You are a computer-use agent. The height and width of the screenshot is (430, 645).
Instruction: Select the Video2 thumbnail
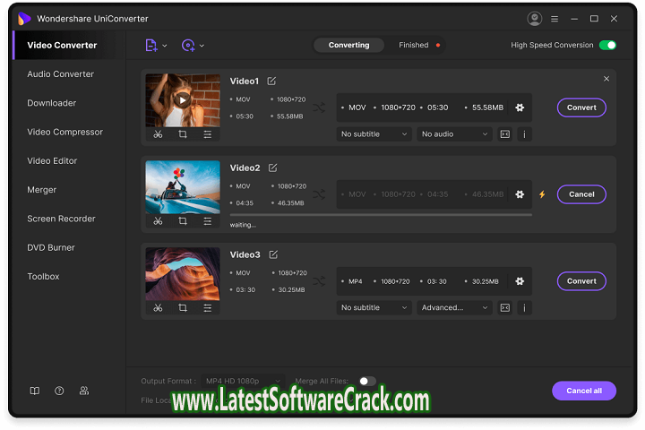183,187
